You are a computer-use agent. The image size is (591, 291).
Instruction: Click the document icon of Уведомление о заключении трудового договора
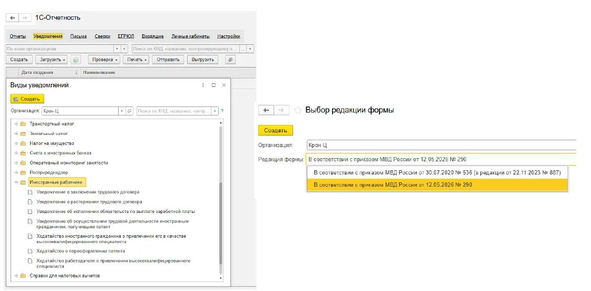(31, 192)
